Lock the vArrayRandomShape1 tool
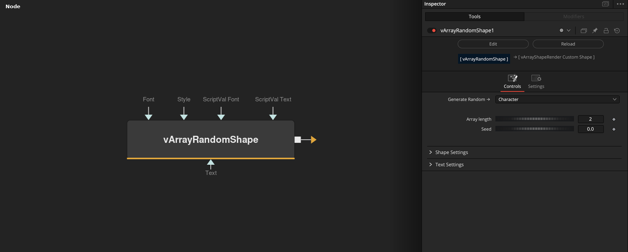The image size is (628, 252). coord(606,31)
